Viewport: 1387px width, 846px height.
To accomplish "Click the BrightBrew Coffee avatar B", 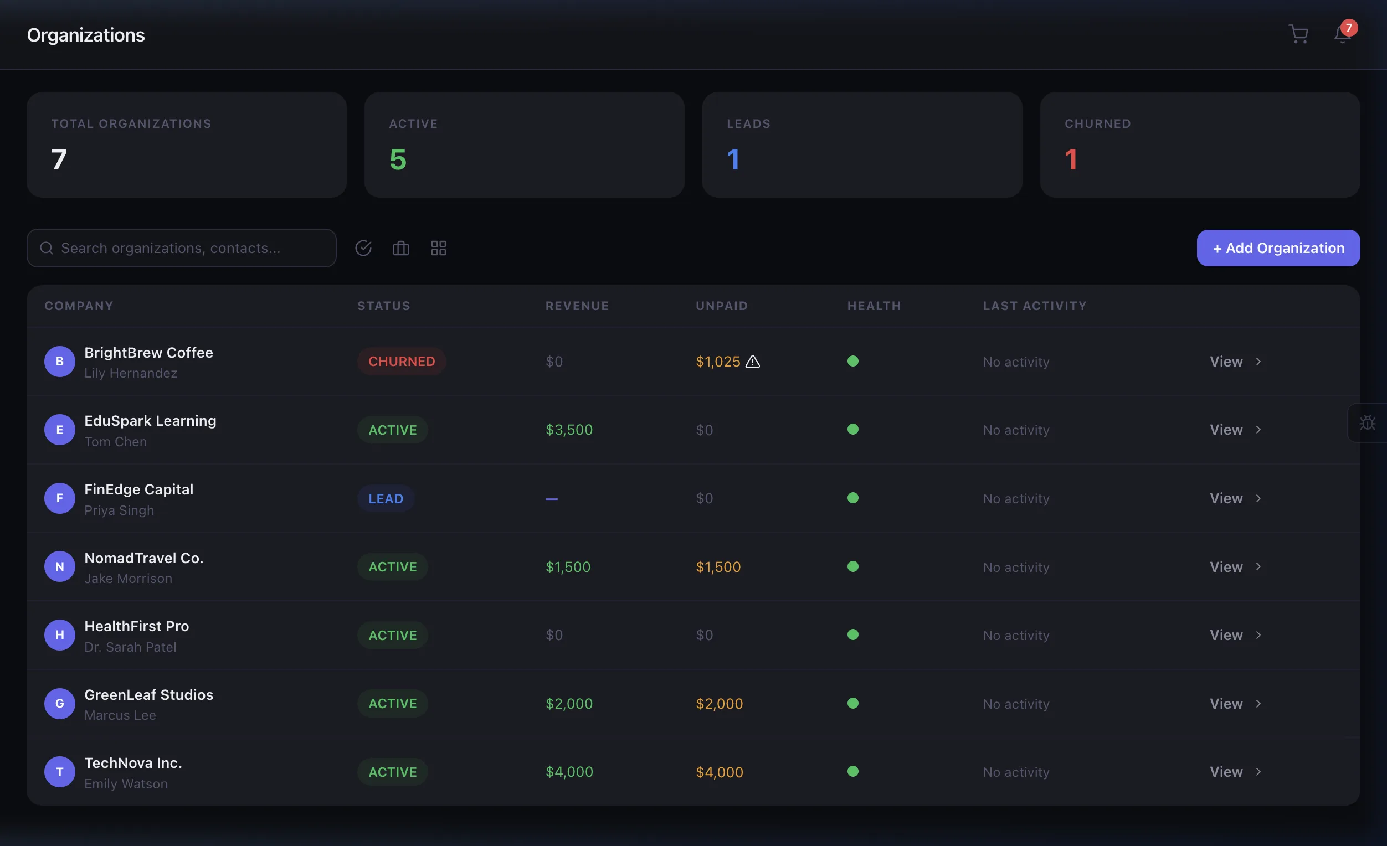I will pos(60,362).
